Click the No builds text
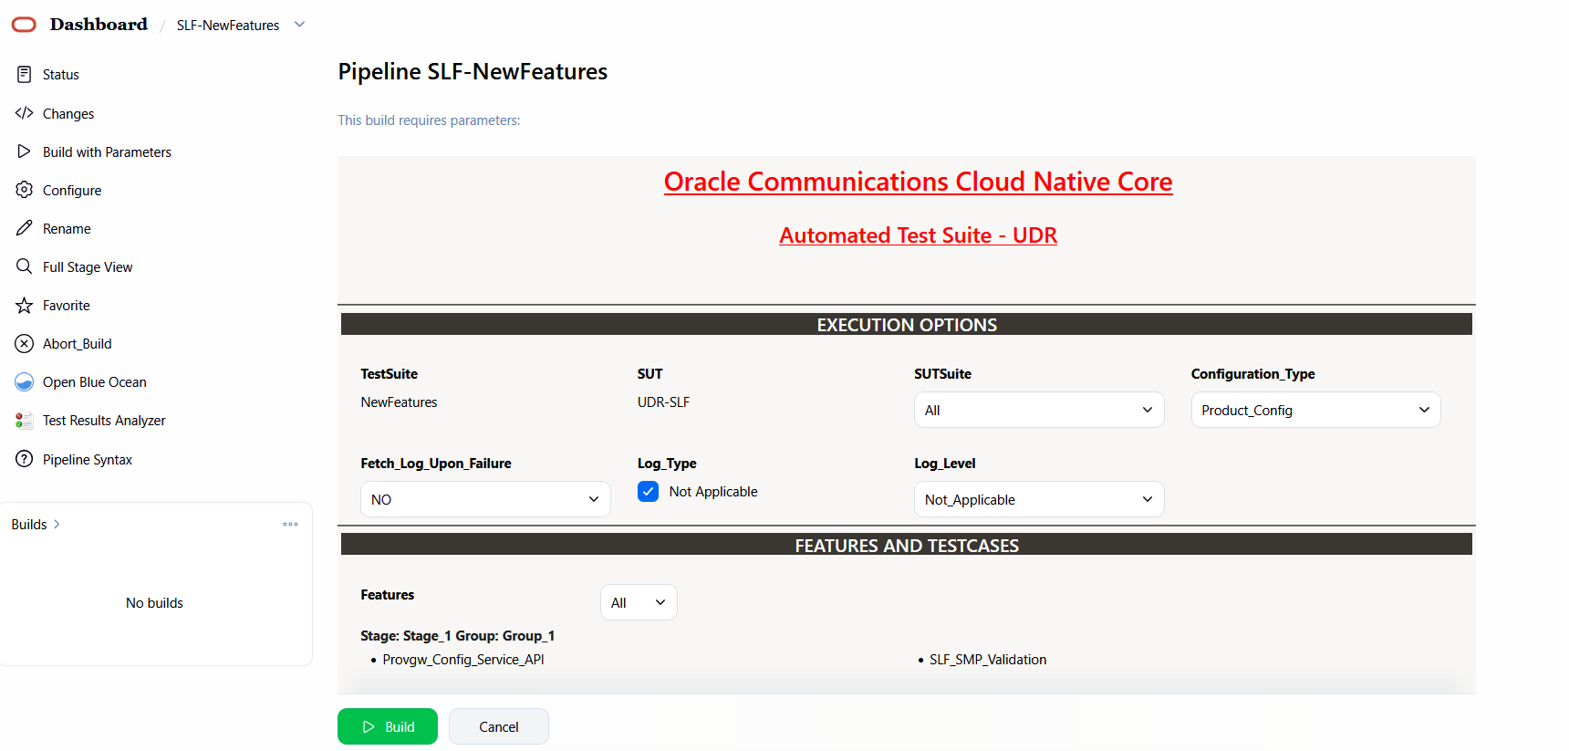The image size is (1569, 751). tap(154, 603)
